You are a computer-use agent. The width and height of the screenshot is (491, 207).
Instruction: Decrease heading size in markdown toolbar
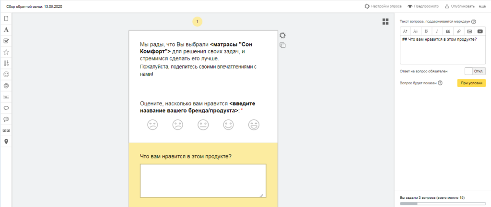pyautogui.click(x=416, y=31)
